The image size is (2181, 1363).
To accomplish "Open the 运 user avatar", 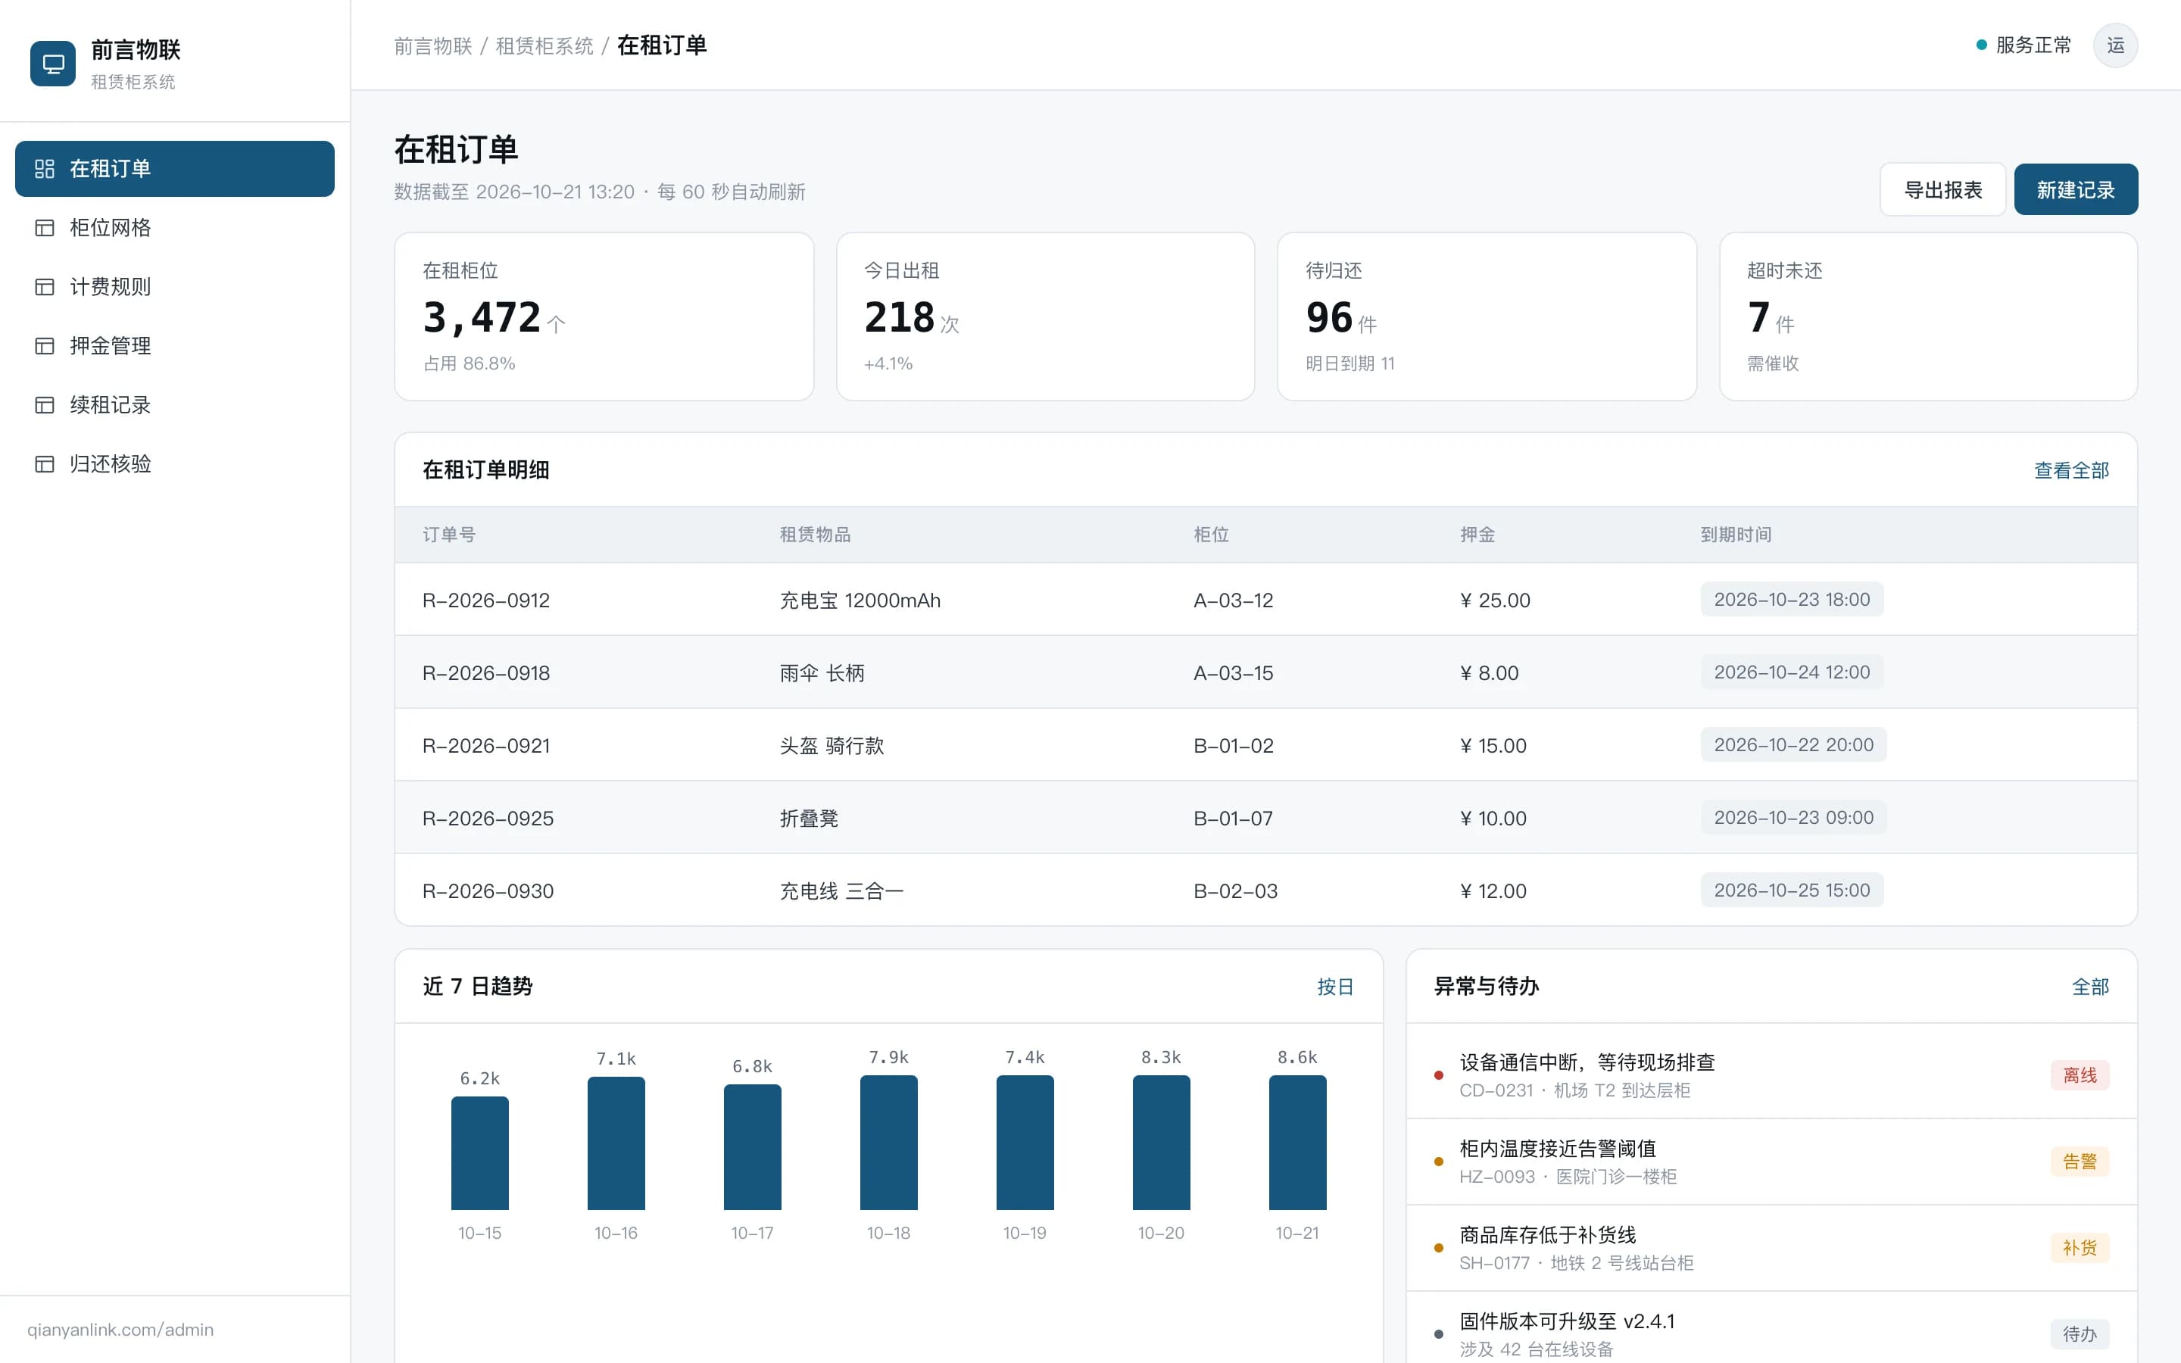I will (2115, 45).
